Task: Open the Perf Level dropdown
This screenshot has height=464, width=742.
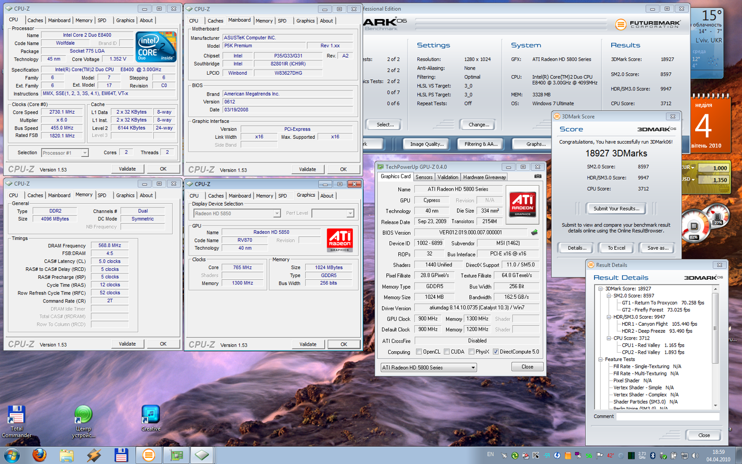Action: (333, 213)
